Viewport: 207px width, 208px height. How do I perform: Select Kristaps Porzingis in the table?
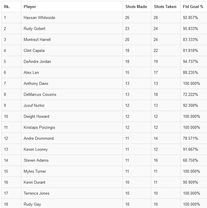39,127
